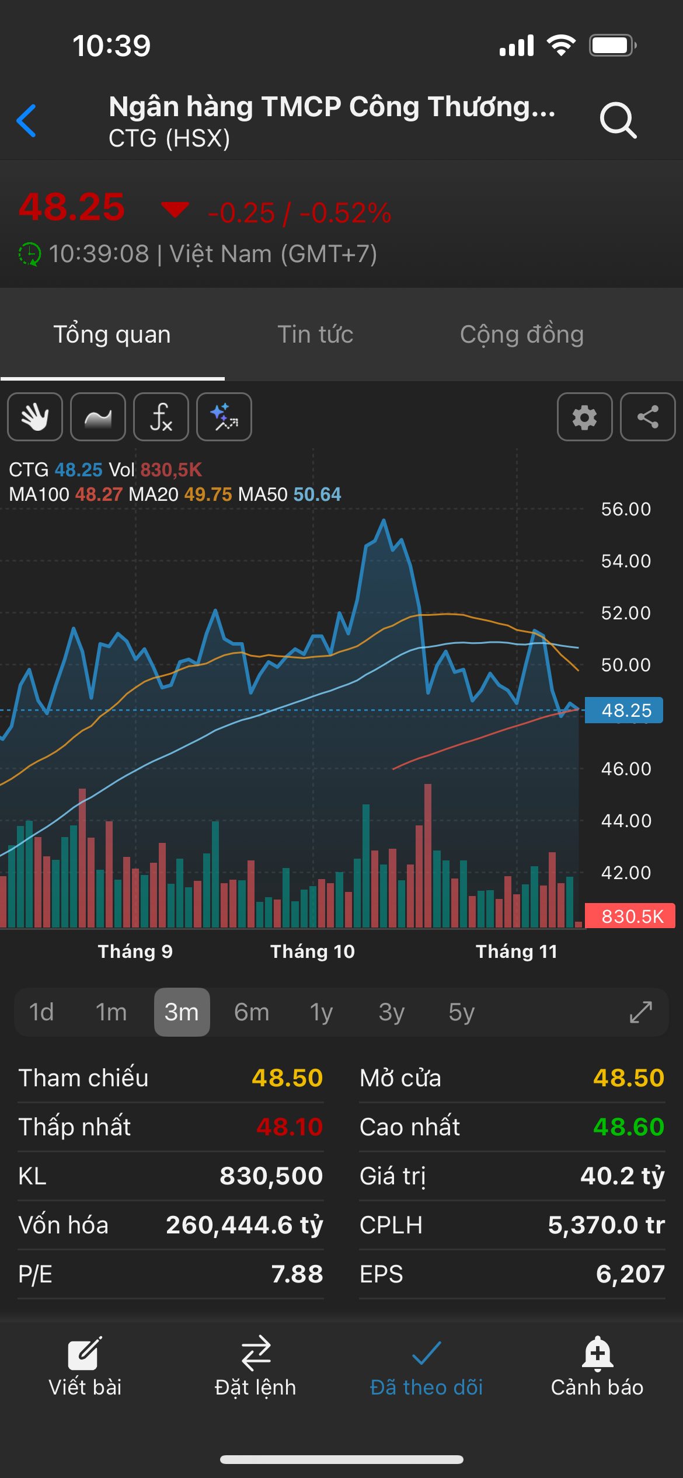Open the stock search magnifier
Screen dimensions: 683x1478
618,121
